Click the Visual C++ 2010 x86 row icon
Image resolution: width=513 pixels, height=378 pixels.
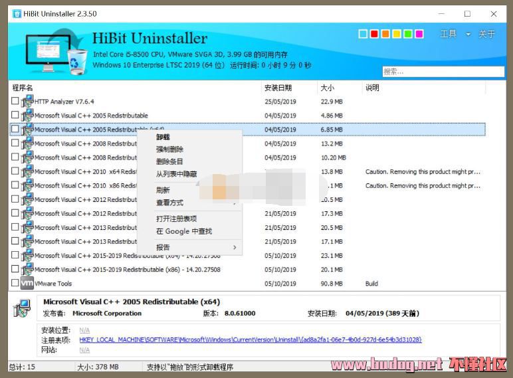(27, 185)
